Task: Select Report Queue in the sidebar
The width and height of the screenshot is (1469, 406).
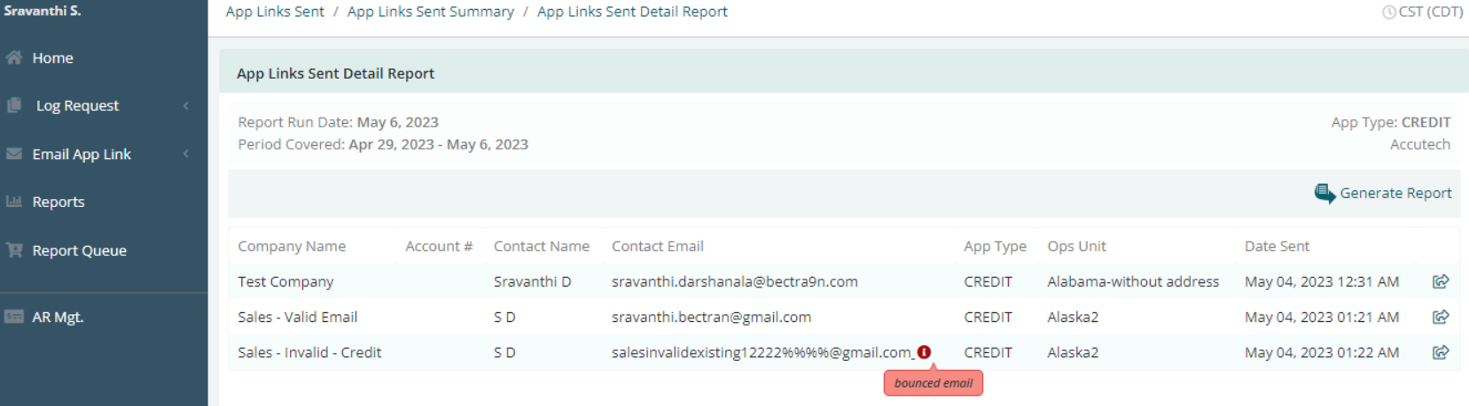Action: (x=79, y=250)
